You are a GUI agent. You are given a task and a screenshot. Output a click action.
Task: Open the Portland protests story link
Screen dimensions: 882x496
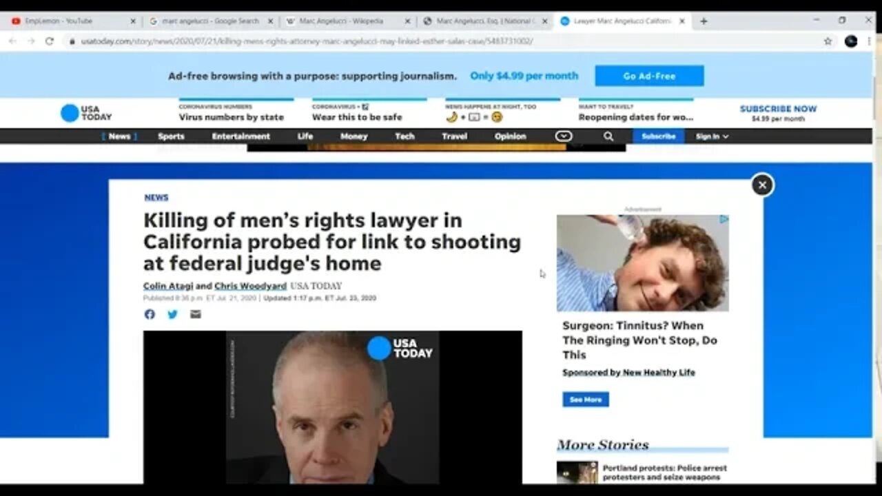[665, 473]
